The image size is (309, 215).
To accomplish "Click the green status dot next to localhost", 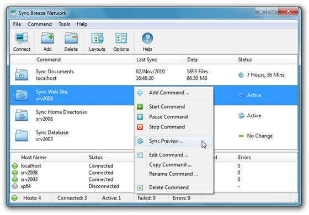I will 15,166.
